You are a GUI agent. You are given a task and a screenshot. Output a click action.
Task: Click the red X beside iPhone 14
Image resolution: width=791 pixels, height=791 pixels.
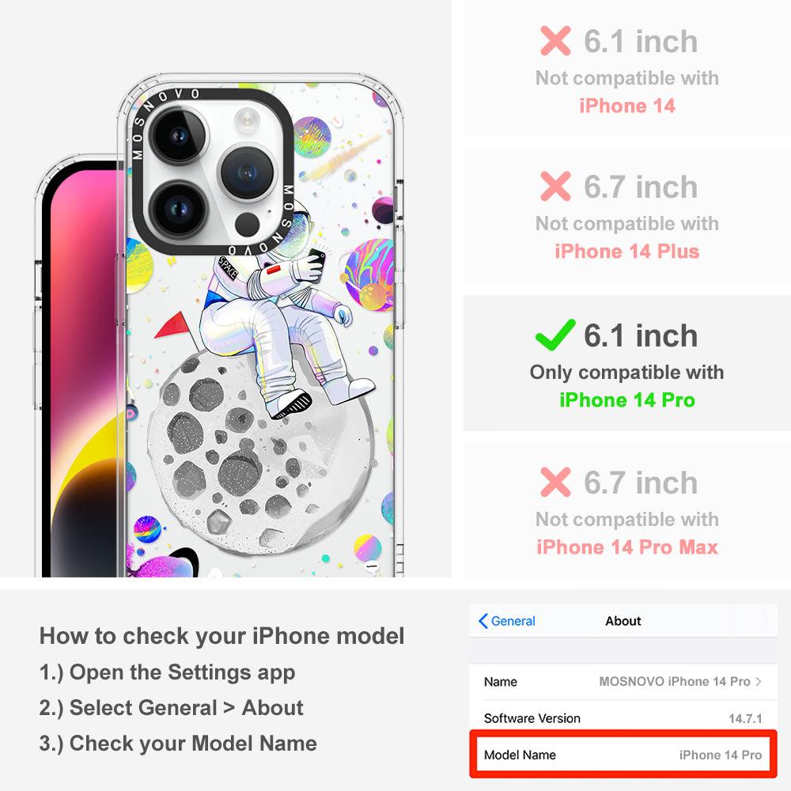555,40
